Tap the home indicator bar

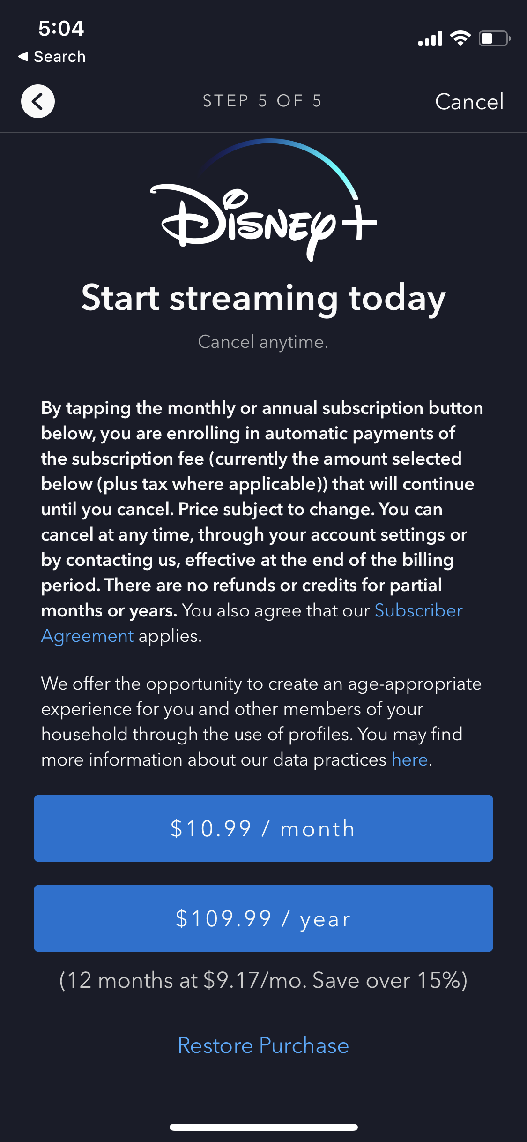pyautogui.click(x=263, y=1127)
